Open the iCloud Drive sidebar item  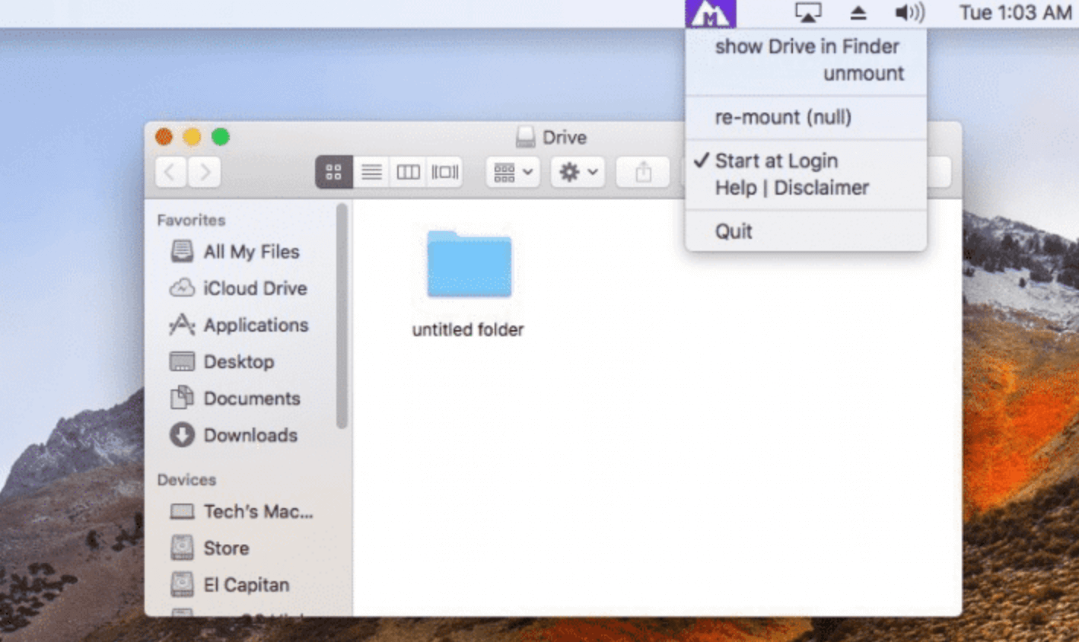(255, 288)
